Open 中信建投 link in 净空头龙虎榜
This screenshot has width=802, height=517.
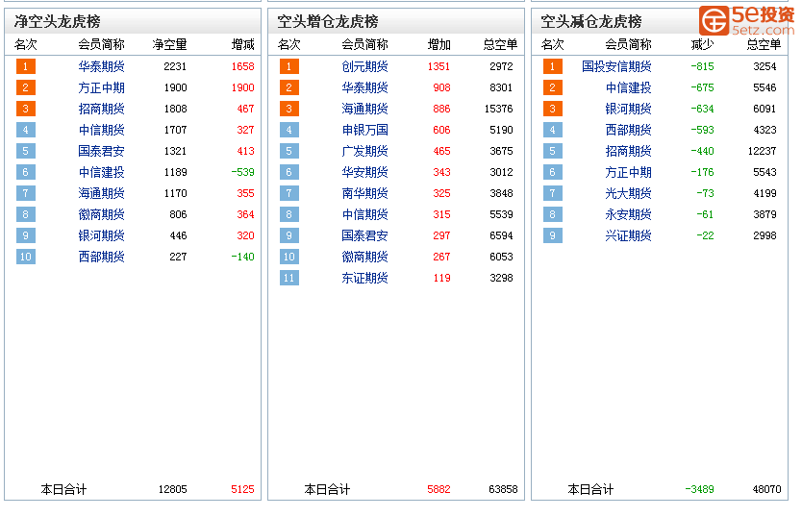(101, 172)
